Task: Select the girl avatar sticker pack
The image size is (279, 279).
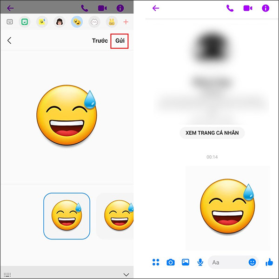Action: point(60,22)
